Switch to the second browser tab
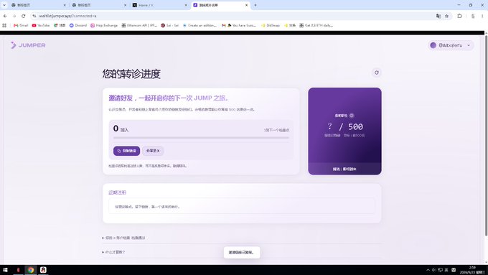The height and width of the screenshot is (275, 488). coord(98,5)
